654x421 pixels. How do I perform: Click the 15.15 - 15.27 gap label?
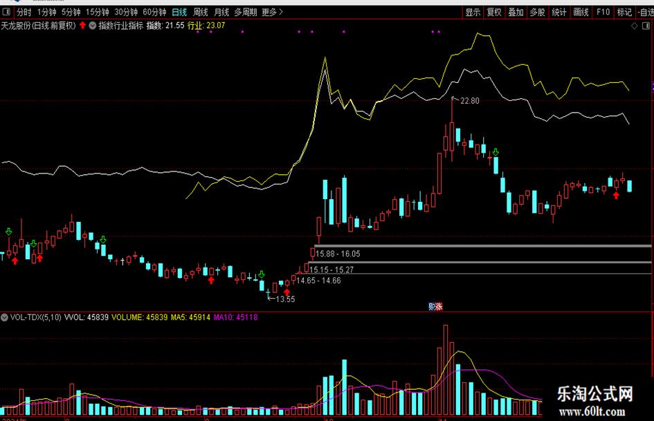(331, 270)
